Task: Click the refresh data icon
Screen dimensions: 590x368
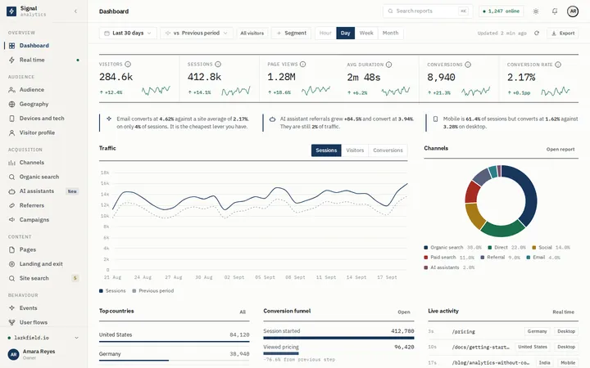Action: (537, 33)
